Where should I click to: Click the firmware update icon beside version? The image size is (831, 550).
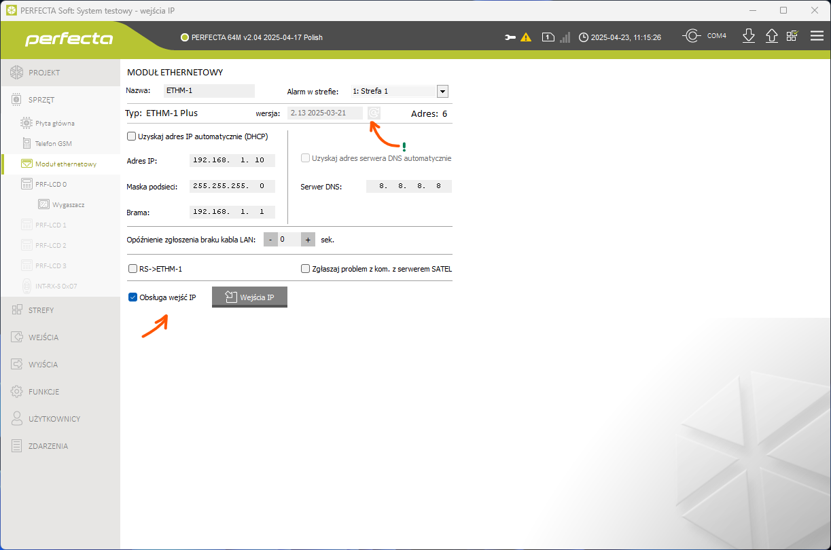(374, 113)
